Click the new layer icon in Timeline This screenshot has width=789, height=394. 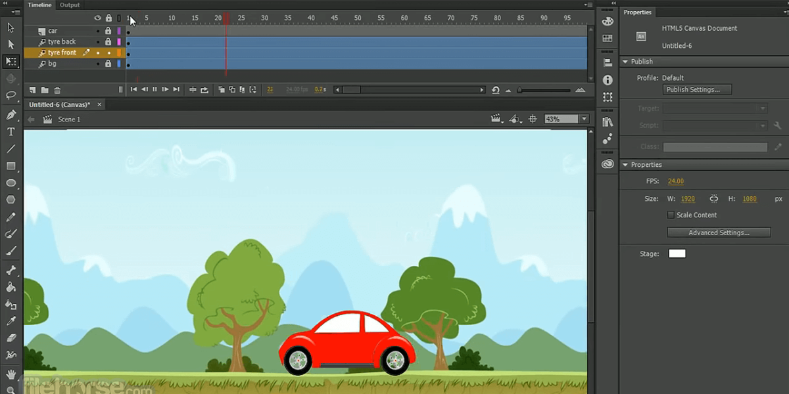point(32,90)
